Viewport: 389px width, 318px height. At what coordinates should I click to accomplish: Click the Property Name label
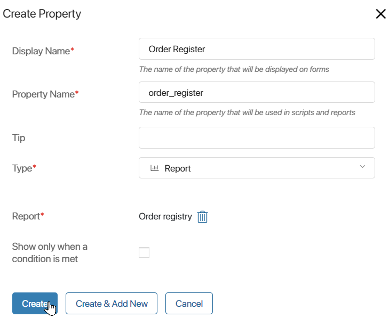(45, 94)
